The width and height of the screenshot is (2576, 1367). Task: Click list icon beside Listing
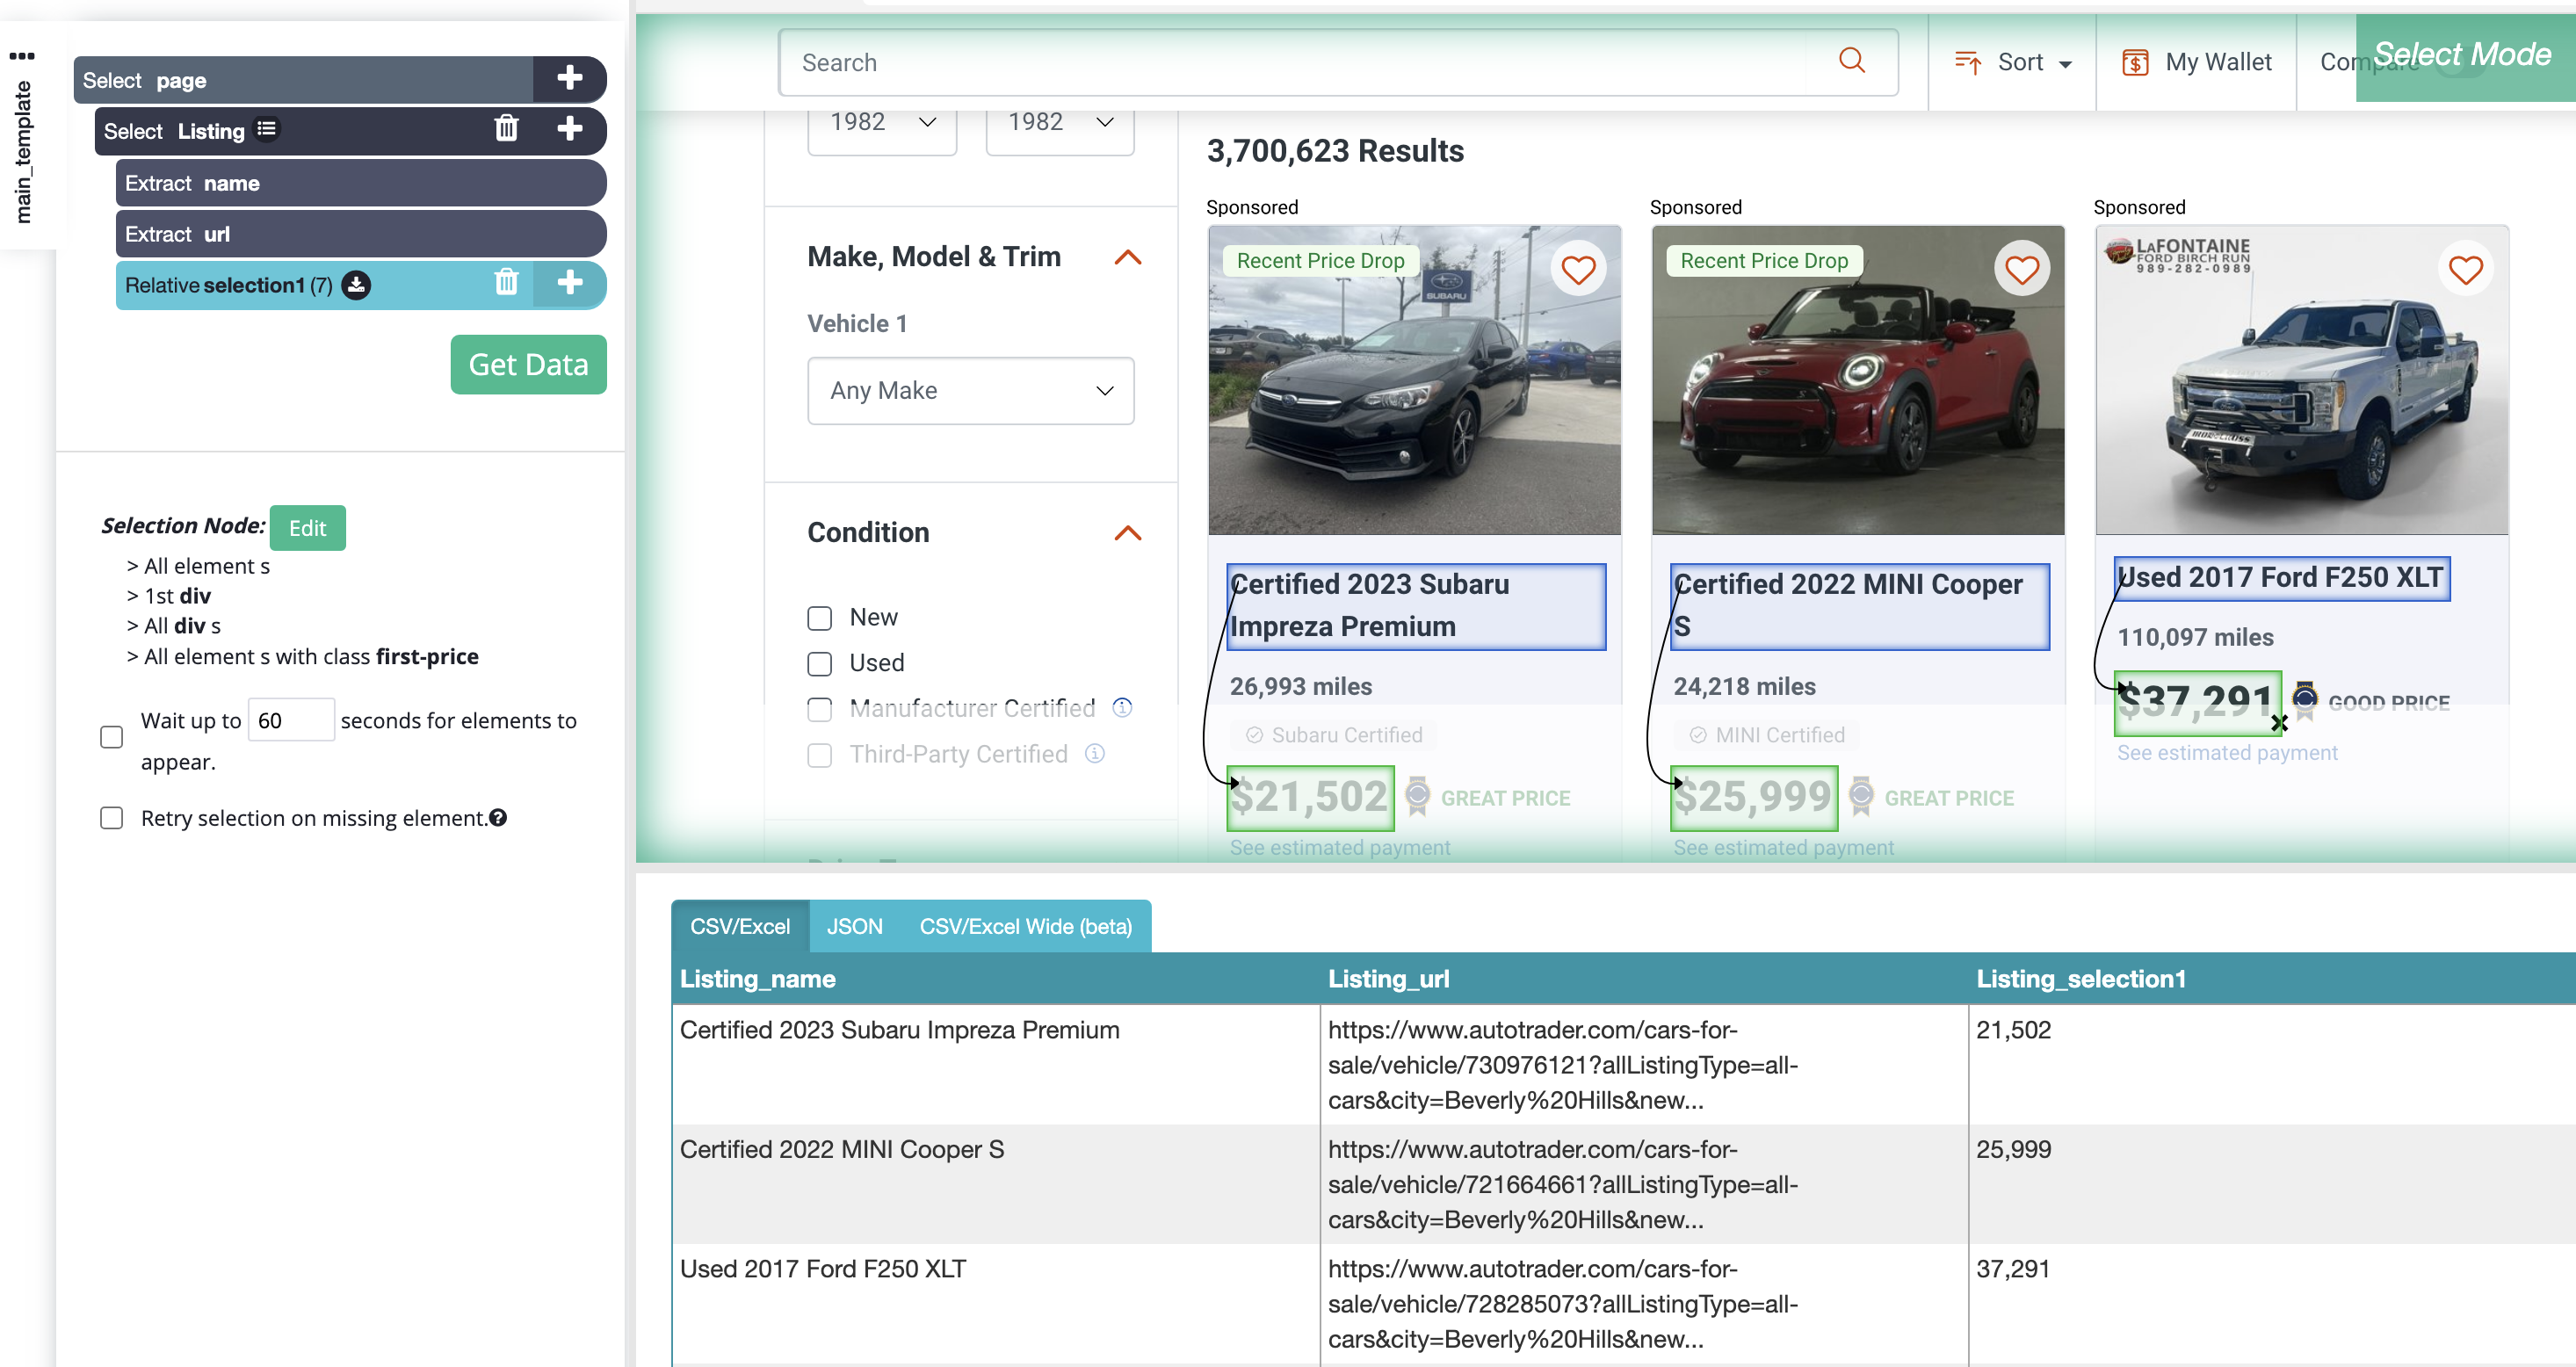click(266, 129)
